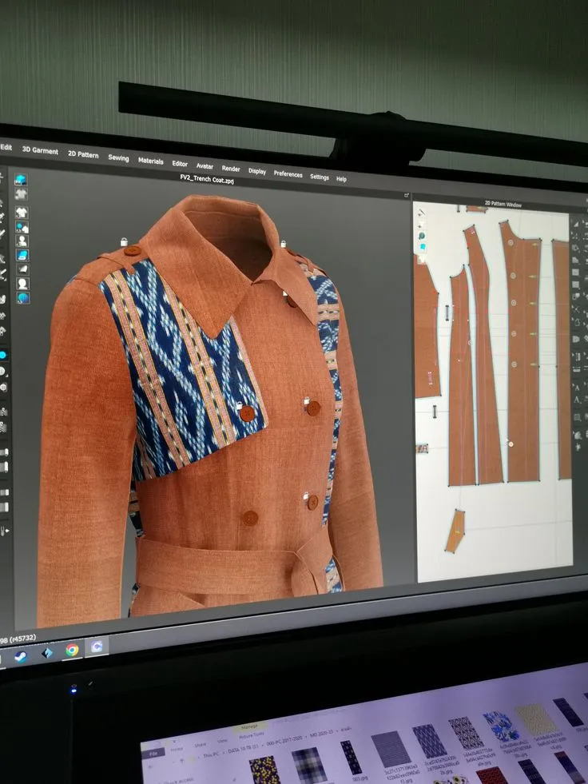This screenshot has width=588, height=784.
Task: Open Google Chrome from the taskbar
Action: pos(72,650)
